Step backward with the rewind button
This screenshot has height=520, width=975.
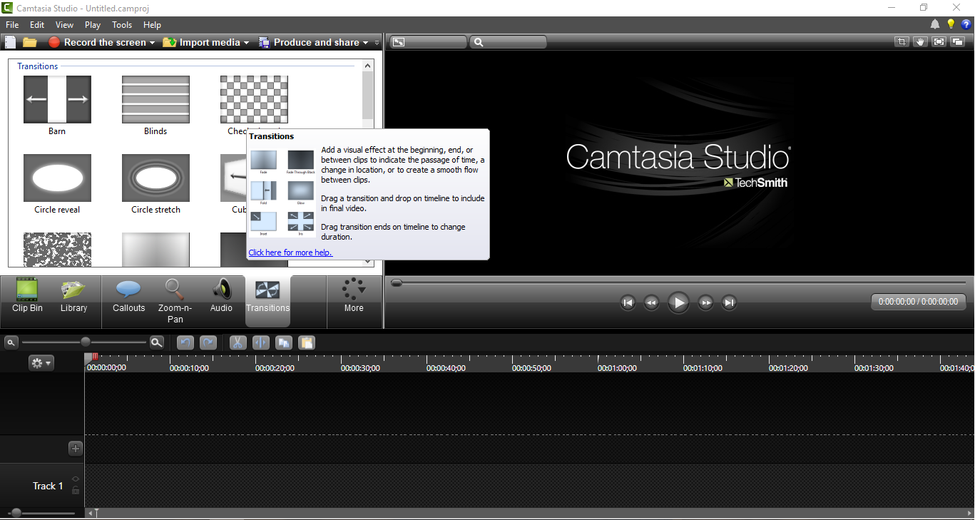point(651,302)
